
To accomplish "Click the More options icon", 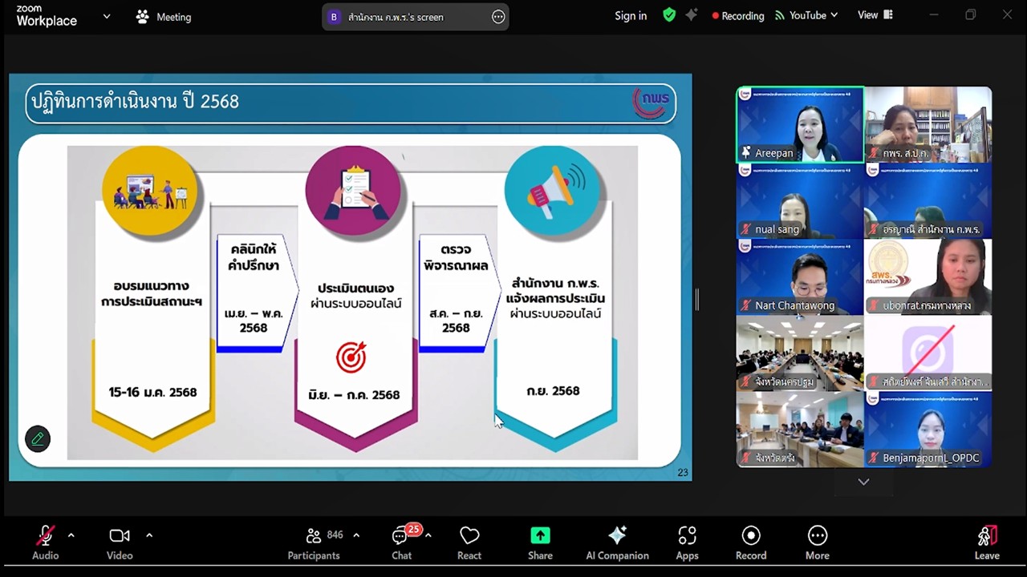I will click(x=817, y=543).
